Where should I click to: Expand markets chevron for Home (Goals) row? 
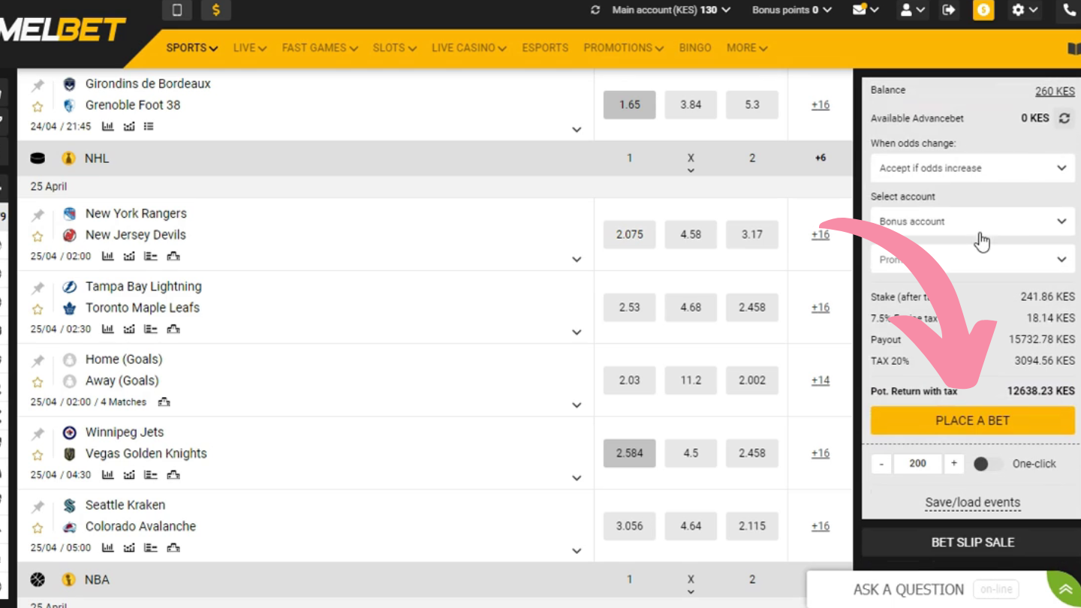click(577, 405)
